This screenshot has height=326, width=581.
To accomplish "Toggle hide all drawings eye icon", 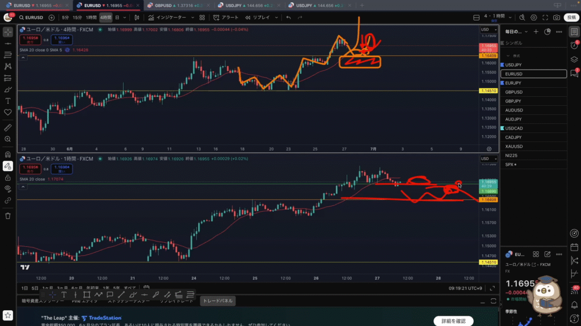I will tap(8, 189).
